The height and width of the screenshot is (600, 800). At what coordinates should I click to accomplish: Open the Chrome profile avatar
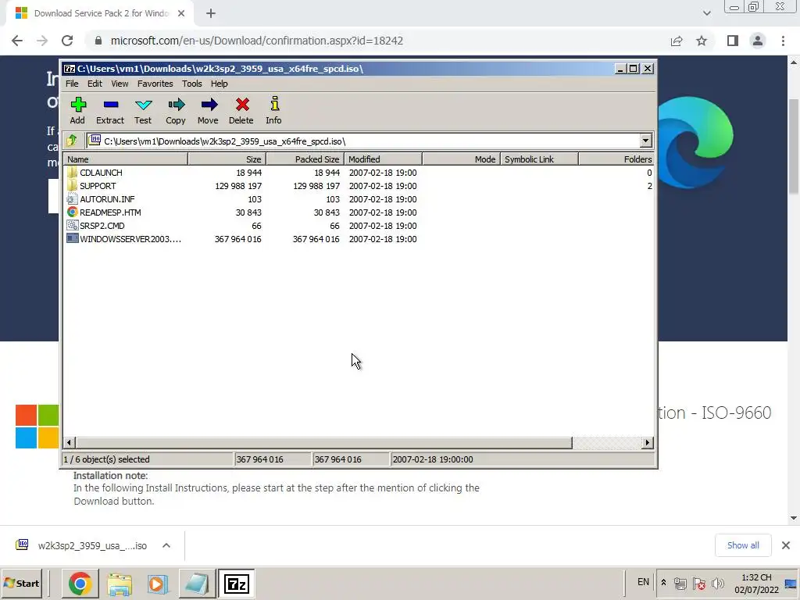click(758, 41)
